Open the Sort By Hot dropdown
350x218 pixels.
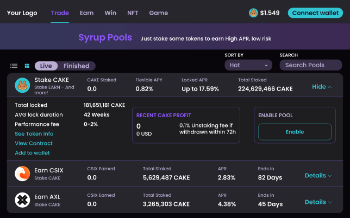(x=248, y=65)
